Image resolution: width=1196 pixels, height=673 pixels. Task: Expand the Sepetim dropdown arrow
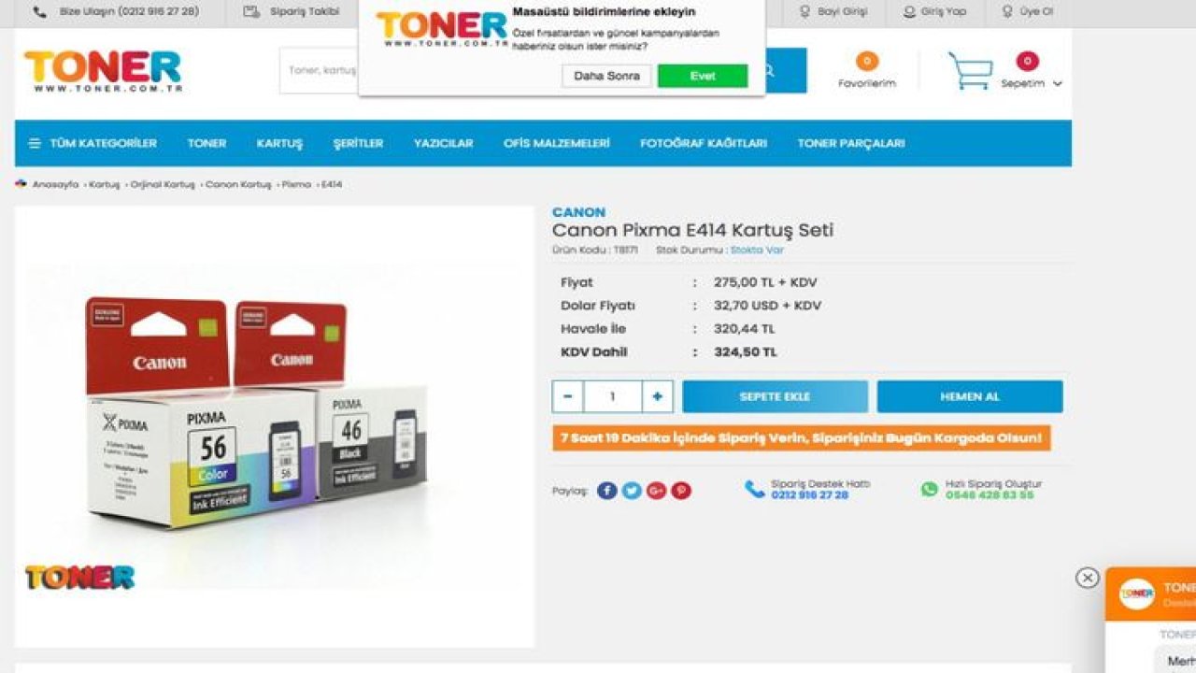click(1058, 84)
